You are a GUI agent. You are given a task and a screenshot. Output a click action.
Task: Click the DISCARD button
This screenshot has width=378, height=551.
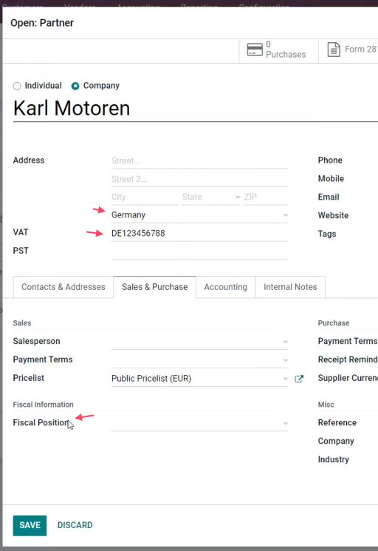(75, 525)
